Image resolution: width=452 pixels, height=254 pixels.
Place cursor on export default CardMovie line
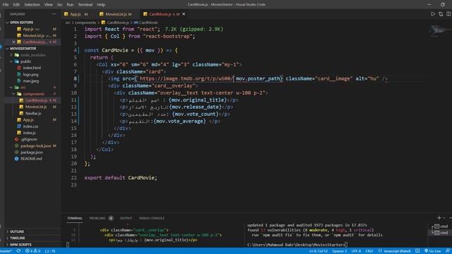[x=121, y=178]
